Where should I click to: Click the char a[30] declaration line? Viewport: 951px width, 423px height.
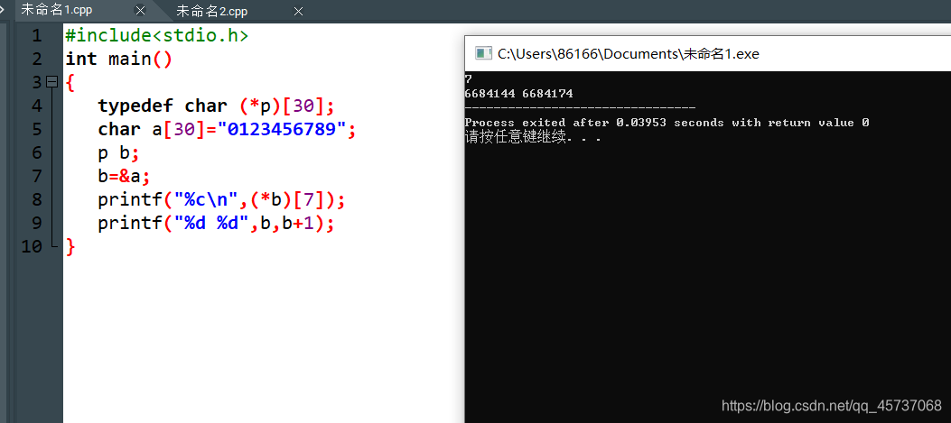226,130
